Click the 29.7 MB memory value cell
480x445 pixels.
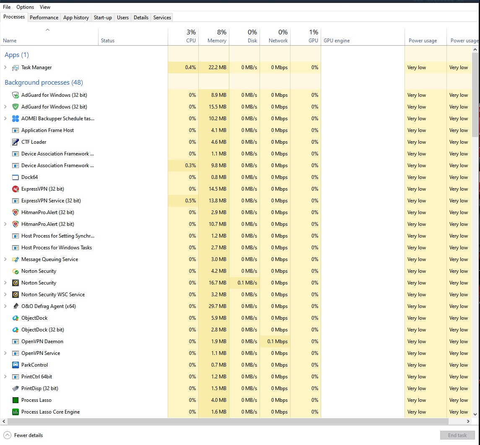point(214,306)
